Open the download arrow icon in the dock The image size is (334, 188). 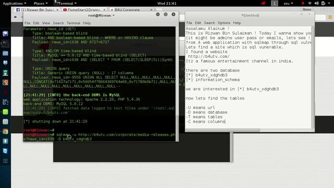click(5, 141)
